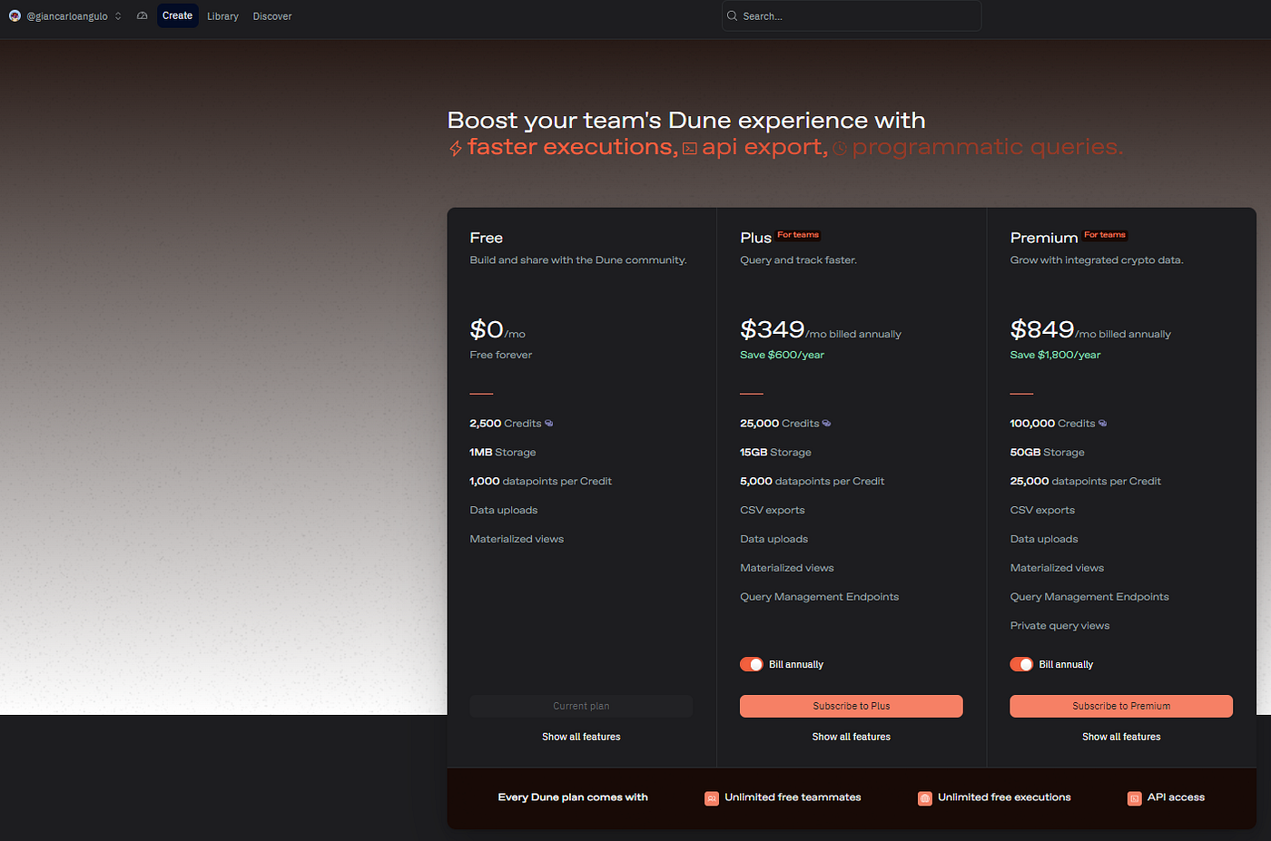Screen dimensions: 1271x841
Task: Click Query Management Endpoints in the Plus plan
Action: tap(820, 597)
